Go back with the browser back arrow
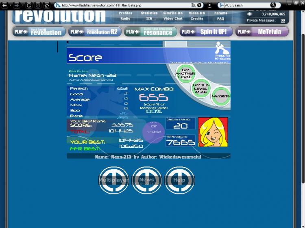305x228 pixels. [x=4, y=5]
